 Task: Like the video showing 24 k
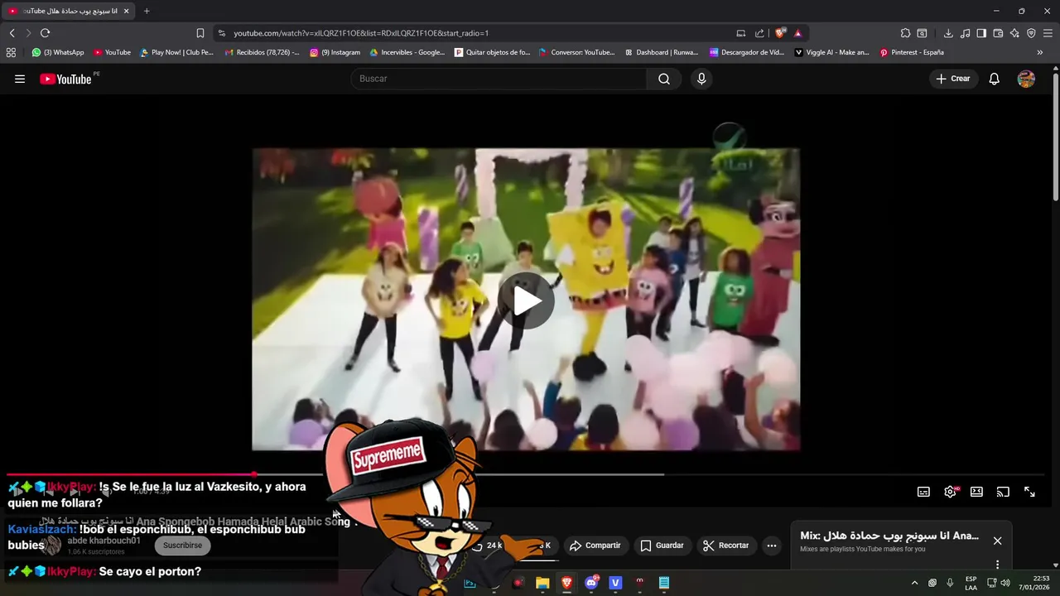coord(488,546)
